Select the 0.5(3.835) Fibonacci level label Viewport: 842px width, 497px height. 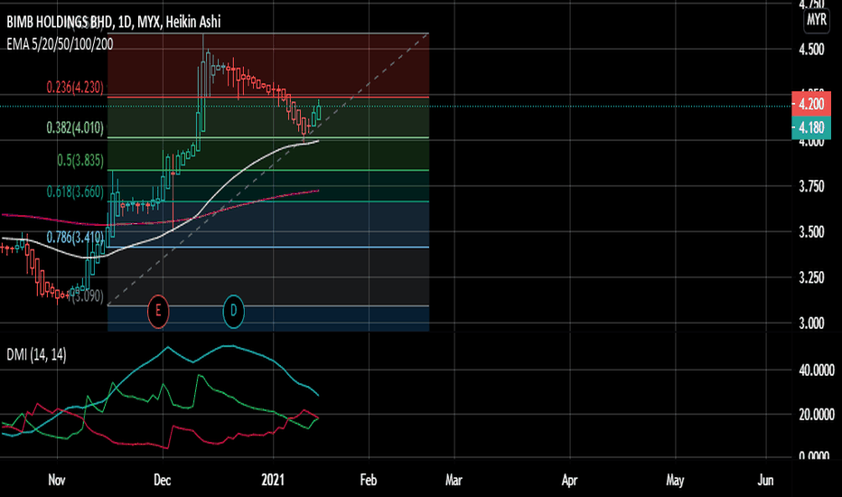click(80, 160)
